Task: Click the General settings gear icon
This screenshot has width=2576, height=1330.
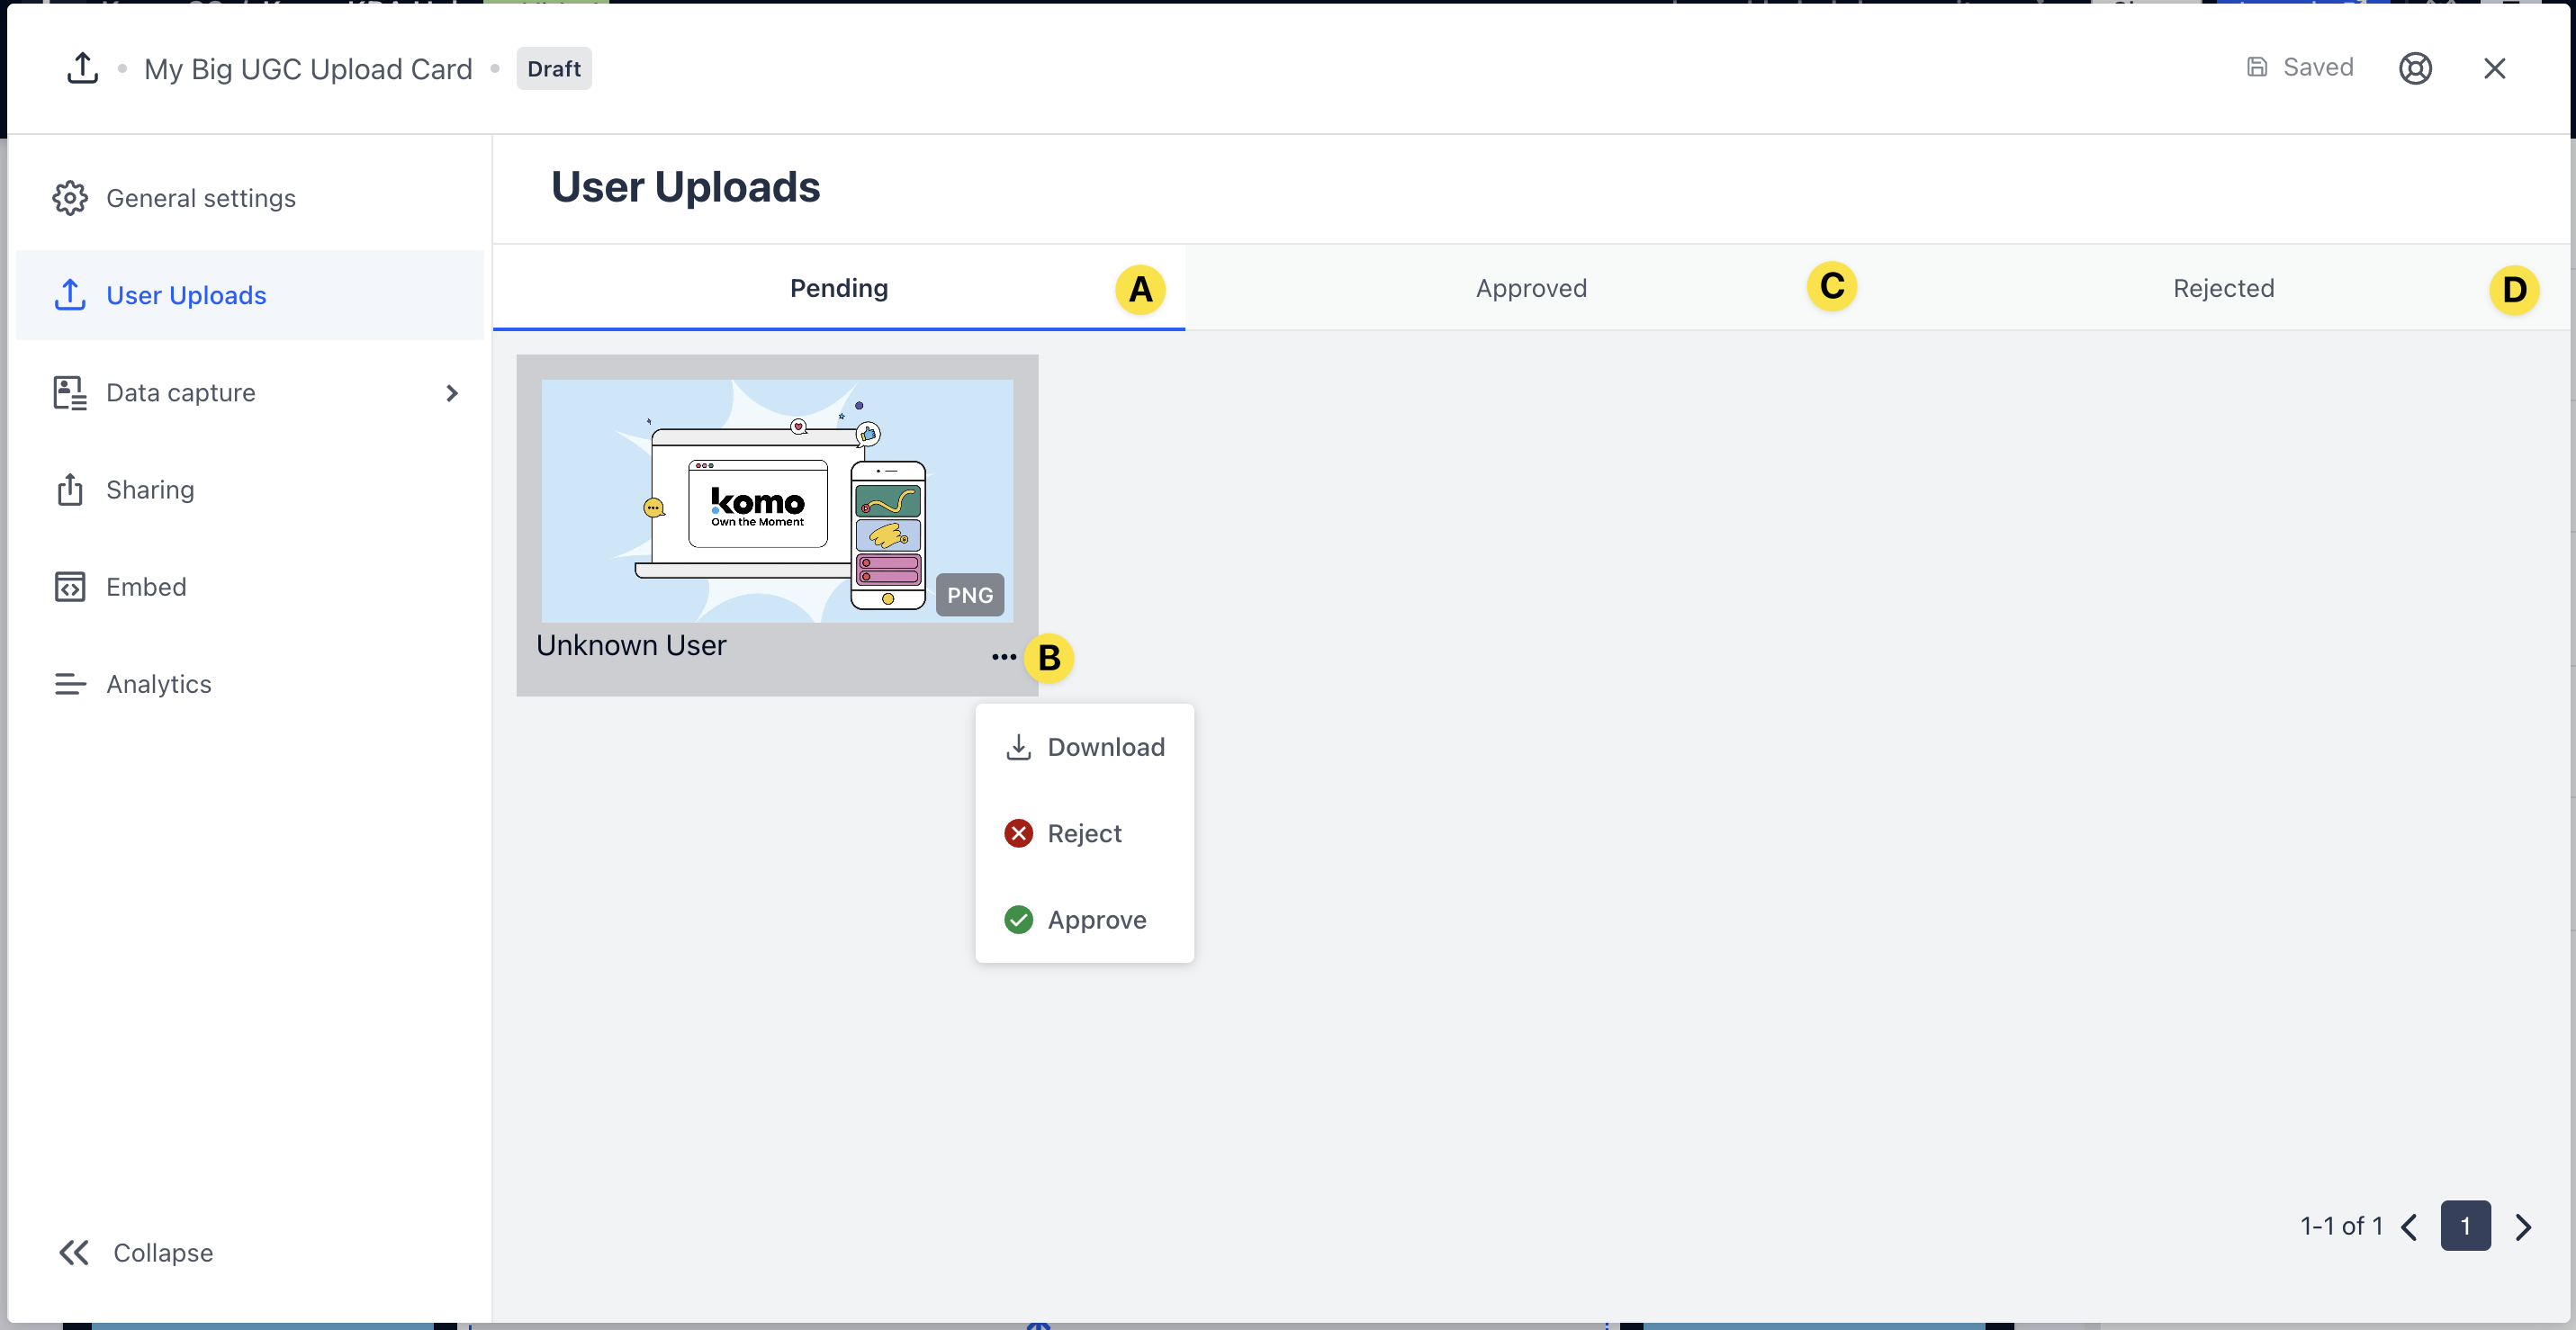Action: (69, 198)
